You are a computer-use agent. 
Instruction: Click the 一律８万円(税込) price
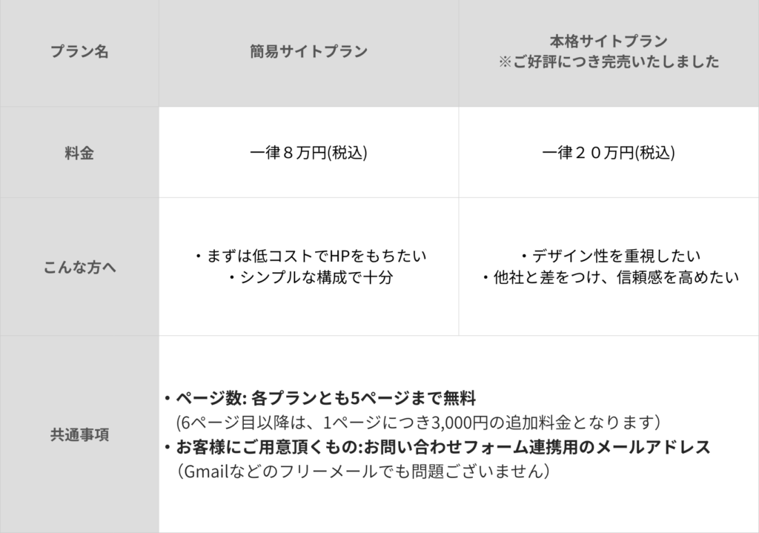[x=308, y=153]
